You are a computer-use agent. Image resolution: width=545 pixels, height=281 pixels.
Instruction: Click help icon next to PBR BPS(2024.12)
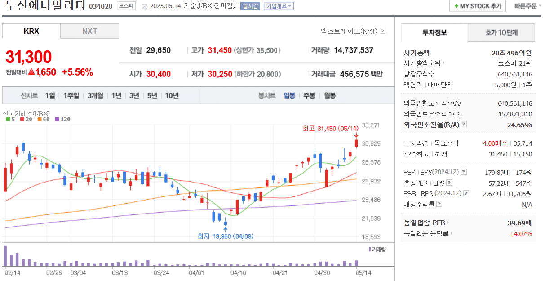[466, 193]
